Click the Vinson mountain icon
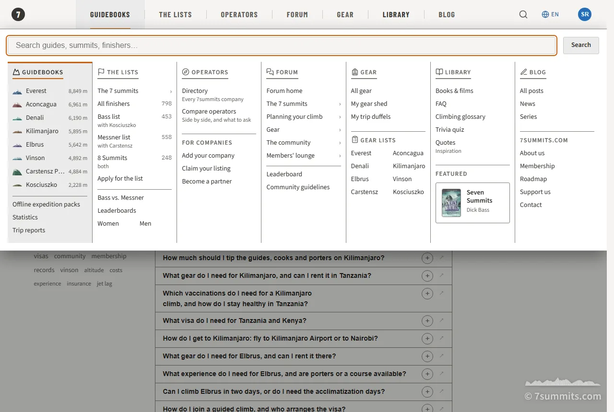614x412 pixels. point(17,158)
